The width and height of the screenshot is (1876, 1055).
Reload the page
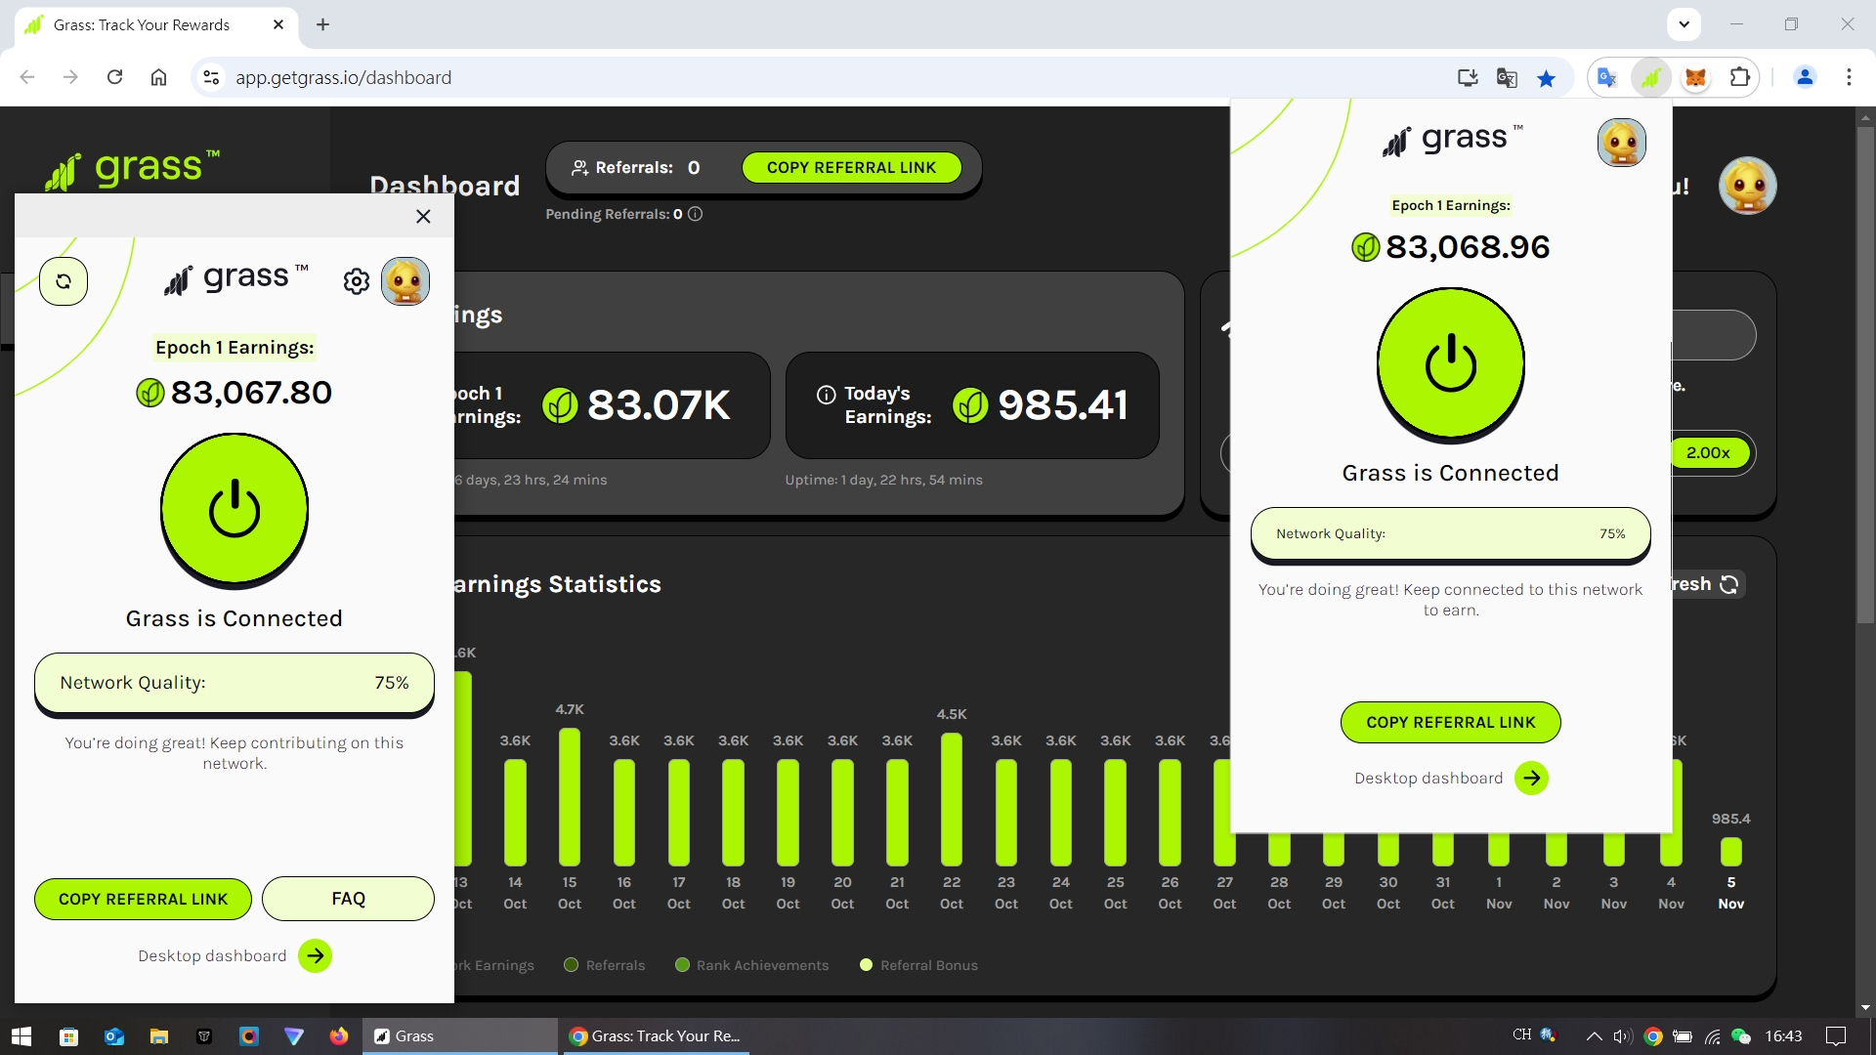click(114, 77)
